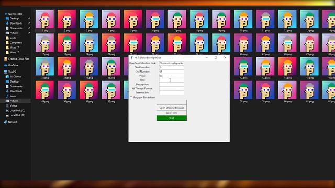The width and height of the screenshot is (335, 188).
Task: Focus the Title input field
Action: click(172, 80)
